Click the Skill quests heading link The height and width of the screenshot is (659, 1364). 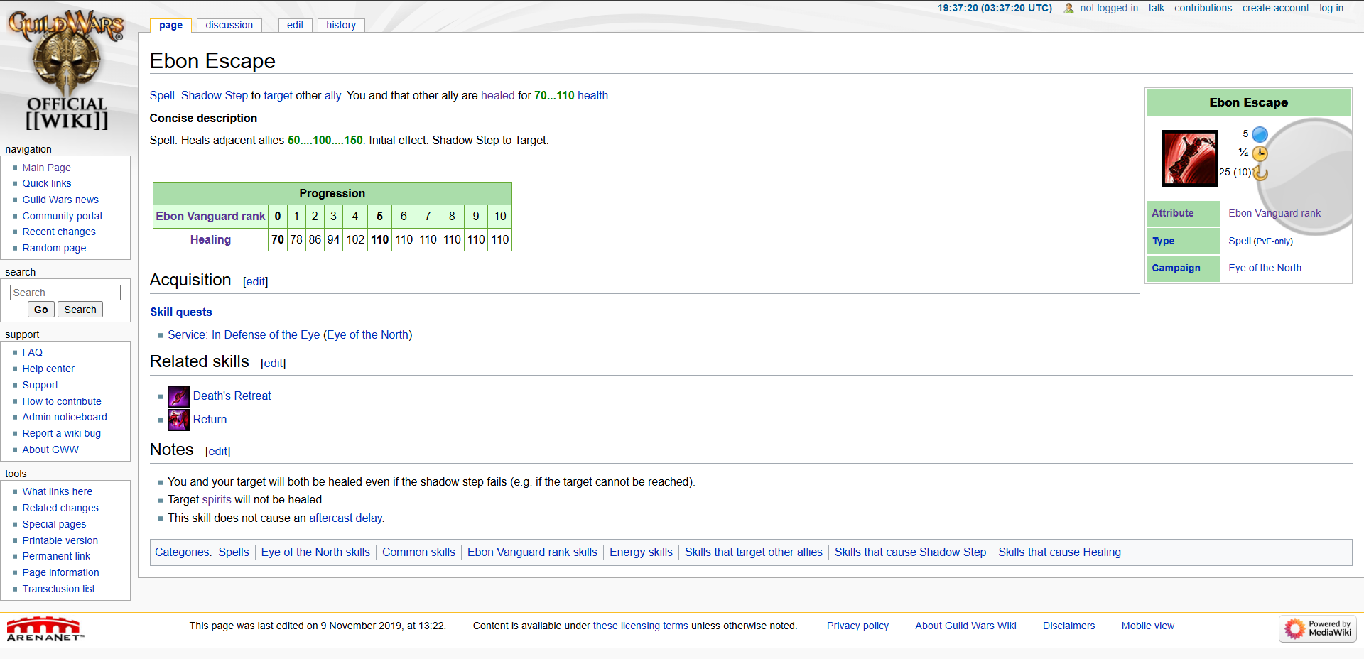(x=181, y=312)
